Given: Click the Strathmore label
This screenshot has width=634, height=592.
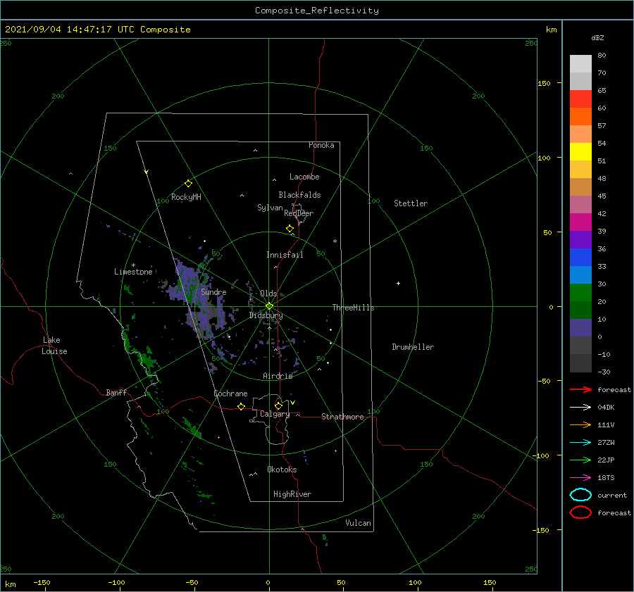Looking at the screenshot, I should tap(342, 417).
